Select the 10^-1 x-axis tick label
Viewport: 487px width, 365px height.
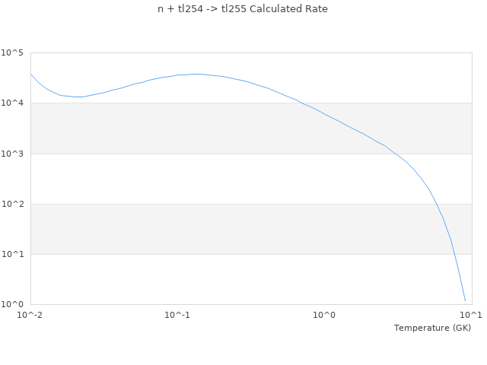click(177, 315)
